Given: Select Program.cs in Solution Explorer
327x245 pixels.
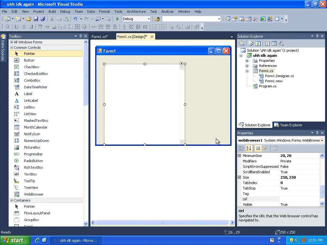Looking at the screenshot, I should pyautogui.click(x=268, y=86).
